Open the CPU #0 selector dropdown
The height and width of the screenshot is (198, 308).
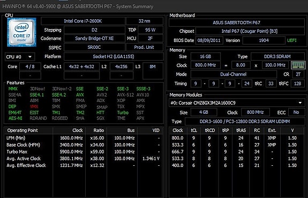point(20,57)
